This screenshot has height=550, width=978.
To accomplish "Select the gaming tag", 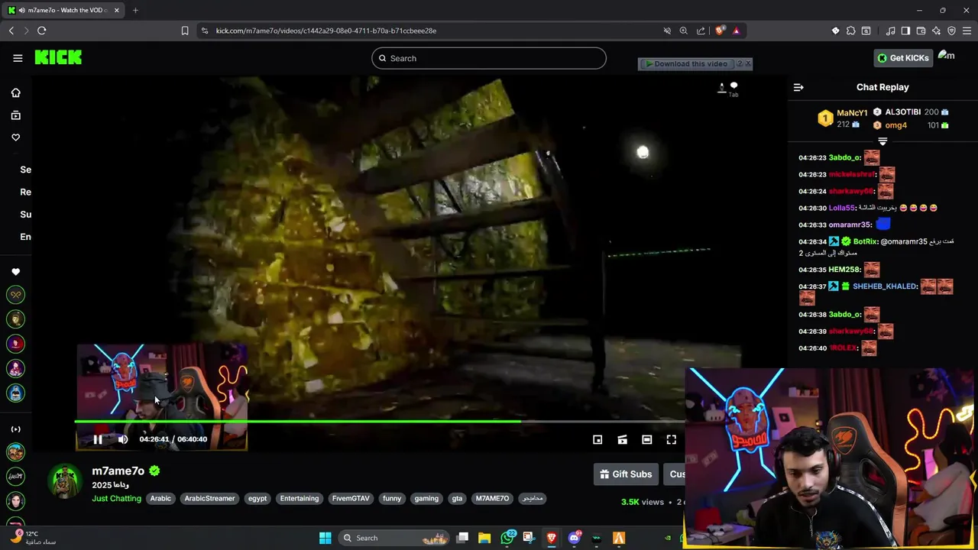I will [426, 498].
